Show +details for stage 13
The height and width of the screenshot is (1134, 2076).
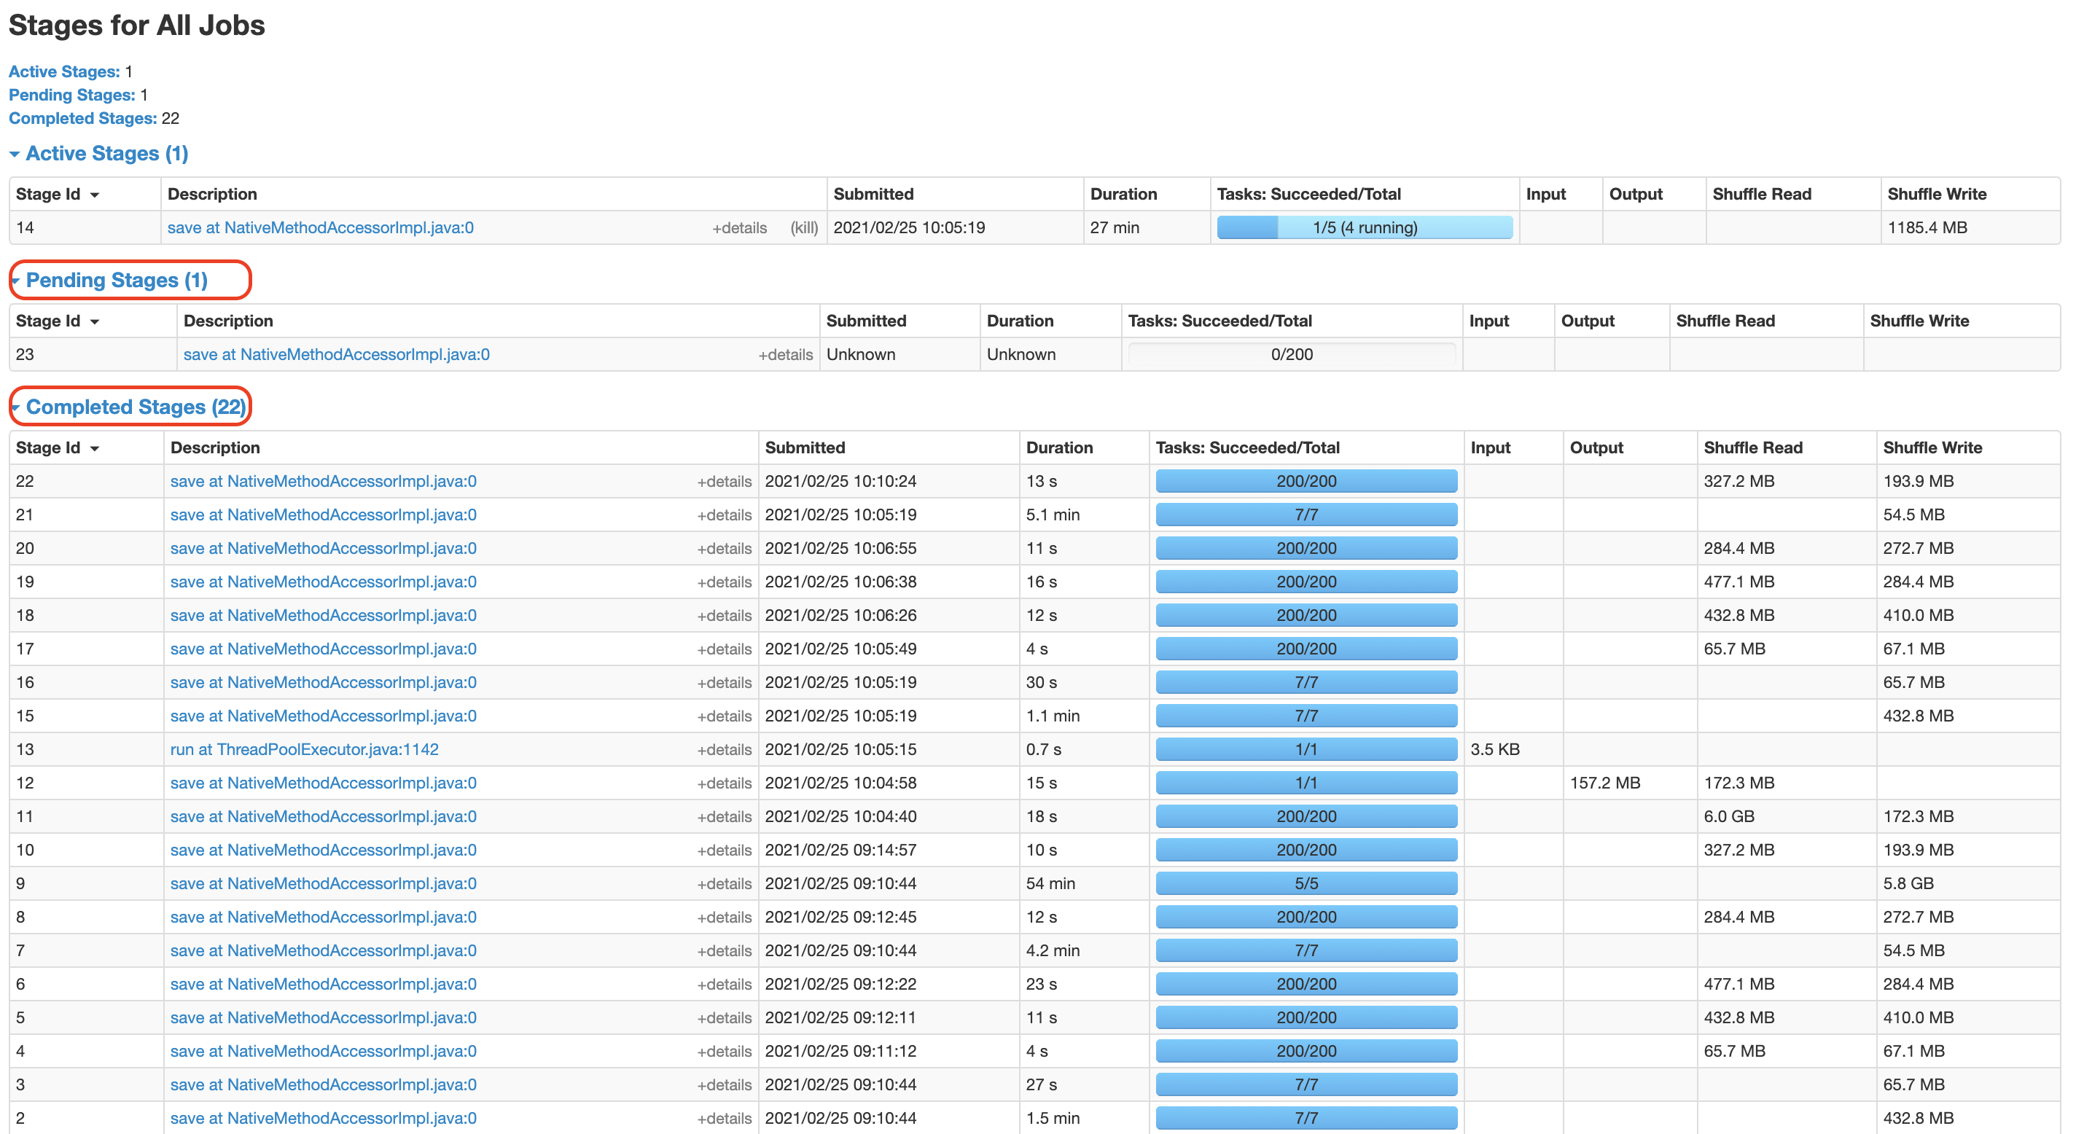coord(724,749)
